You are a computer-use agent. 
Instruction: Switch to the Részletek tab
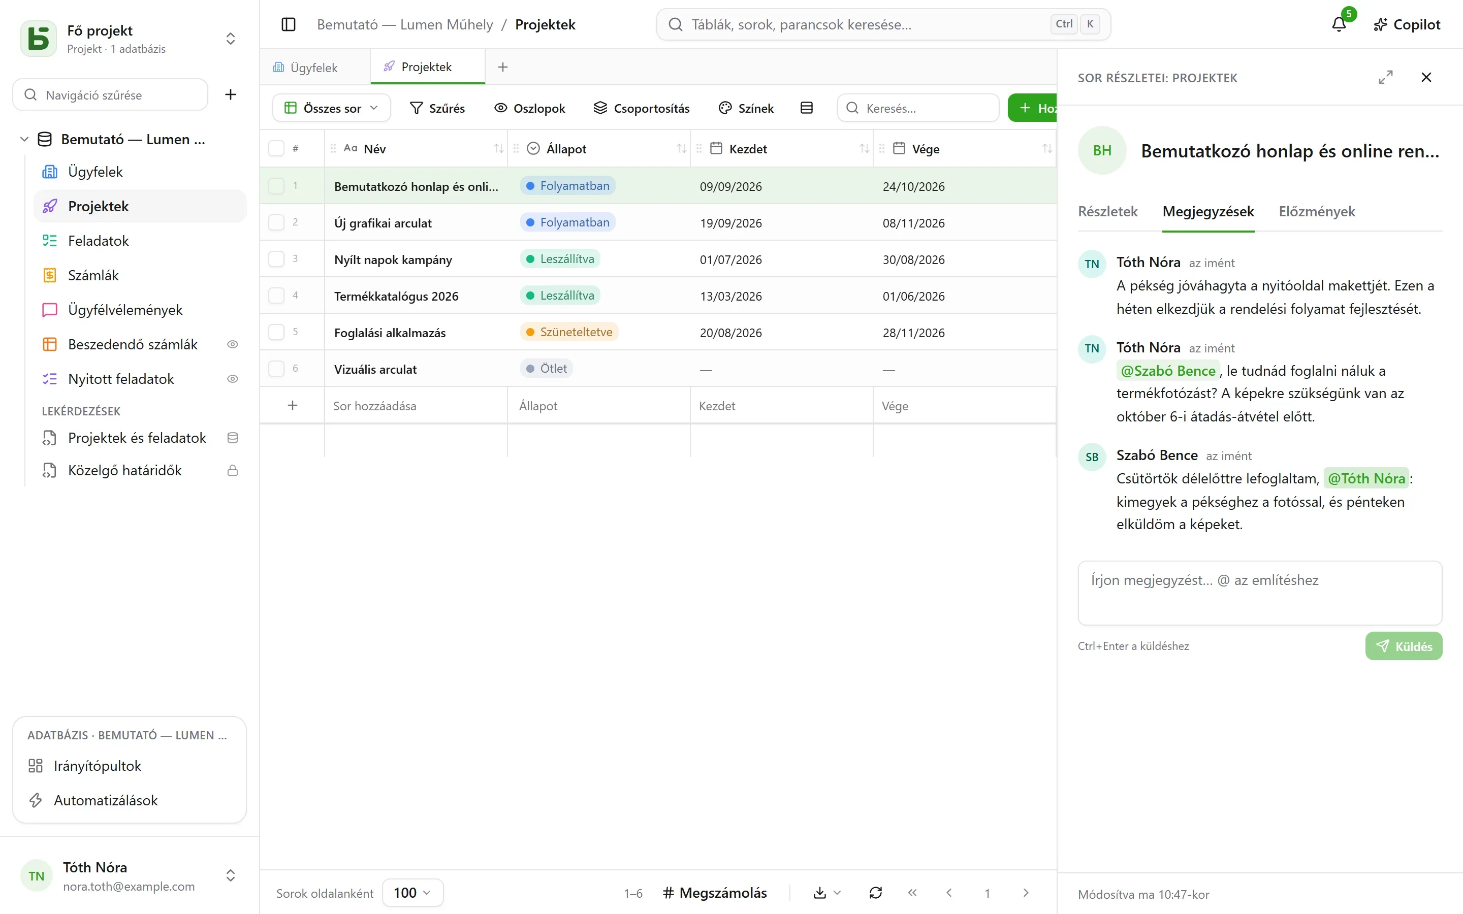click(1107, 212)
